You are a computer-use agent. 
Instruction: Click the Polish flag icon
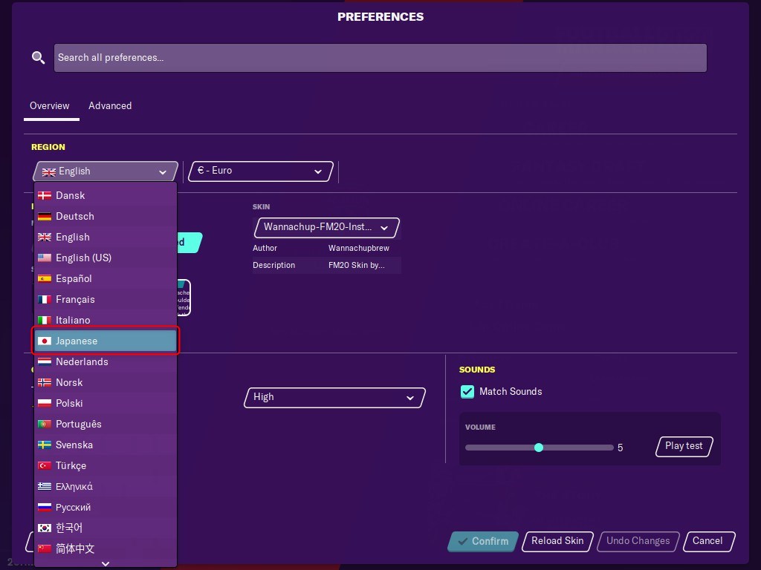coord(44,403)
